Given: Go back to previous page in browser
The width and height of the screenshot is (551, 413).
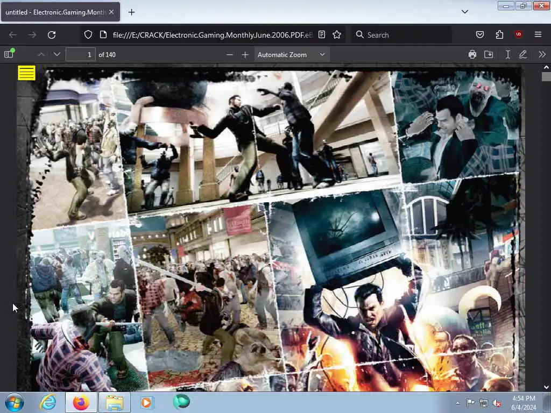Looking at the screenshot, I should [13, 35].
